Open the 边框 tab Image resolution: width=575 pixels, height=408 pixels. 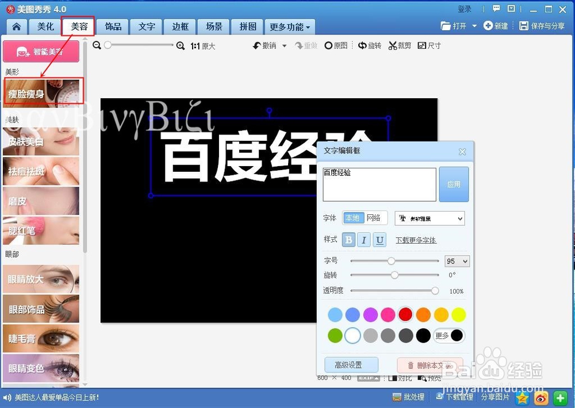click(180, 27)
